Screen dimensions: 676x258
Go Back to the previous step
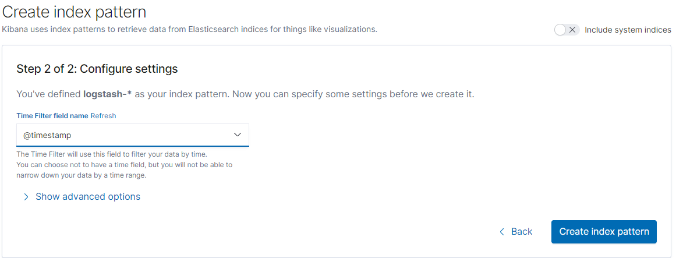[516, 232]
